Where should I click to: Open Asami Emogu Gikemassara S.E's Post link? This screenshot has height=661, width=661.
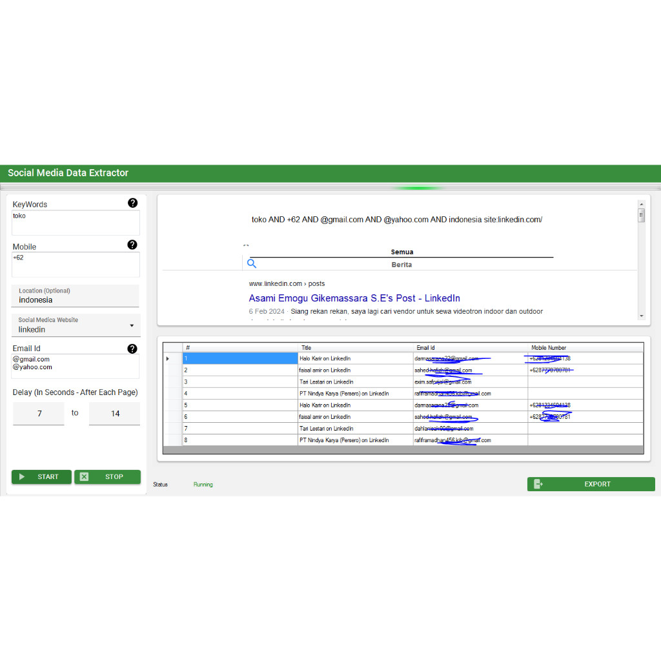[x=354, y=298]
